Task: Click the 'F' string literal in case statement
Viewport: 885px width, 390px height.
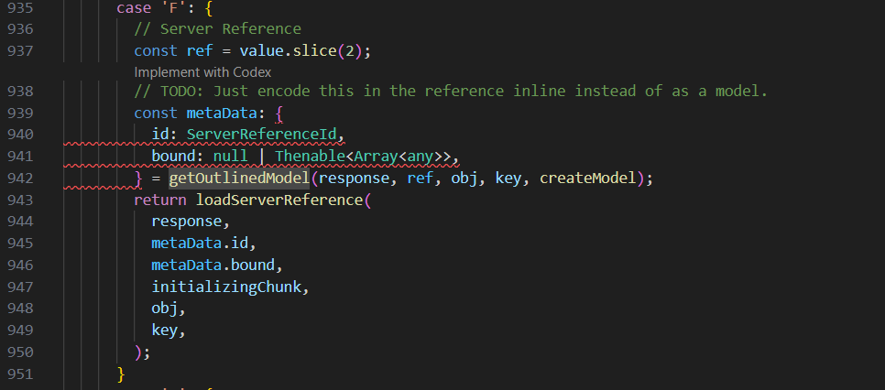Action: (168, 8)
